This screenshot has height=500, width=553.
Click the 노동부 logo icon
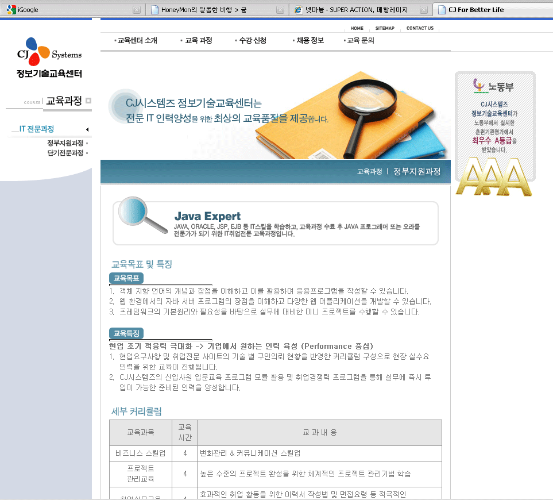(x=478, y=86)
